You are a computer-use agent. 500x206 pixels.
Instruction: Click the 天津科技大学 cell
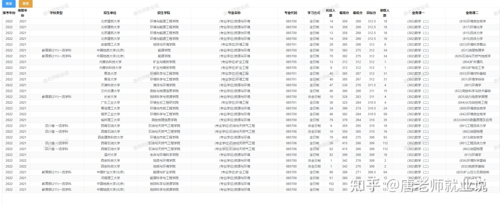110,85
